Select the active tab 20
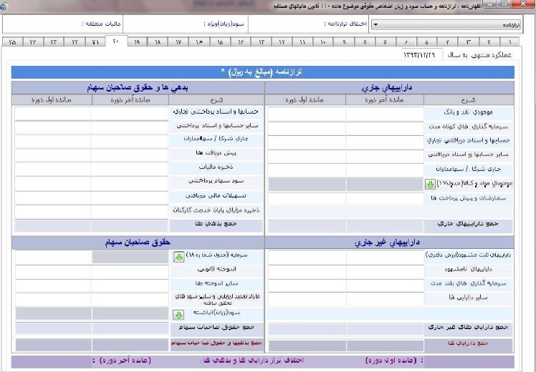Screen dimensions: 536x372 (x=116, y=41)
